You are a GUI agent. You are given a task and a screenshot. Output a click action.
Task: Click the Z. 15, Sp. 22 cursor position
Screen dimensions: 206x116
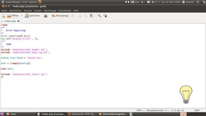pos(177,110)
